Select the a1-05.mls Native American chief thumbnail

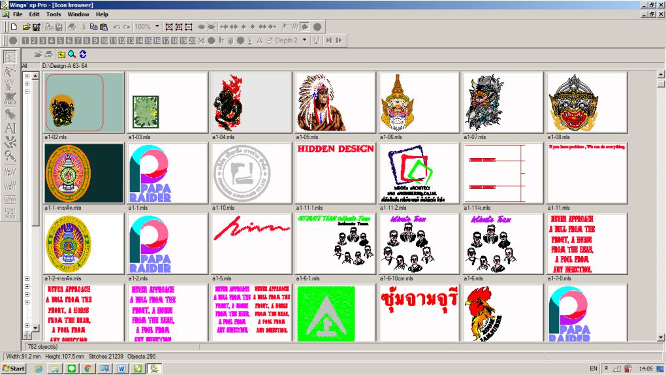click(335, 102)
